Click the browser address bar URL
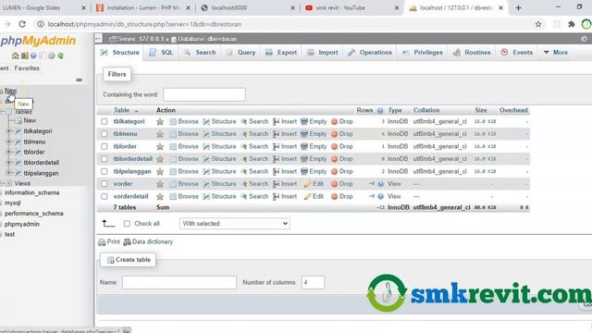 pos(144,24)
